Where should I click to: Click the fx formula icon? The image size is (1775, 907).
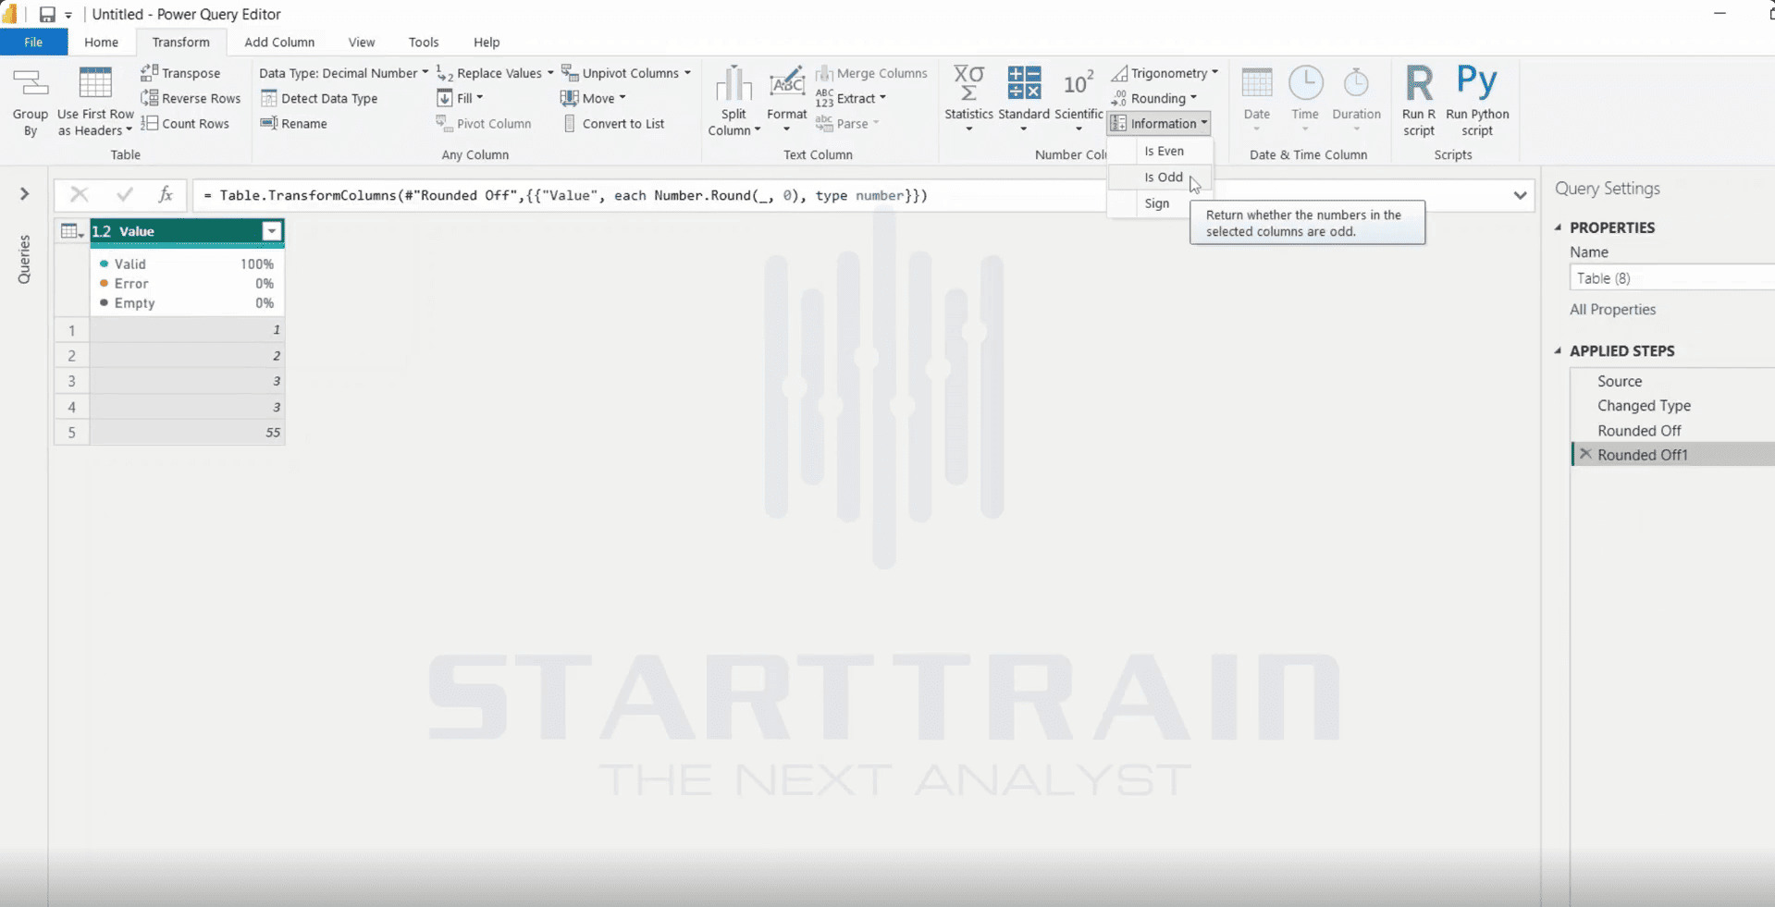click(x=166, y=194)
